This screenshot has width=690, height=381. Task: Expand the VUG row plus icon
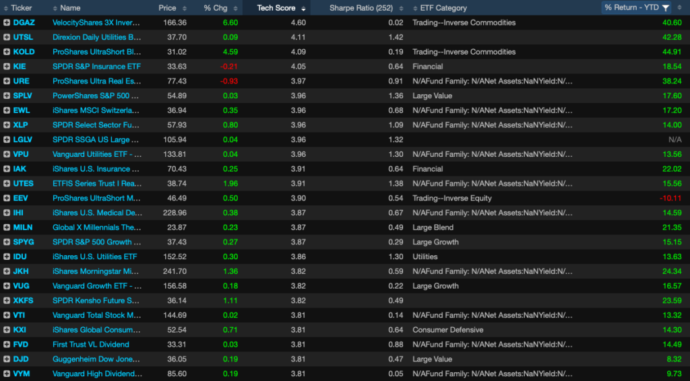click(7, 286)
